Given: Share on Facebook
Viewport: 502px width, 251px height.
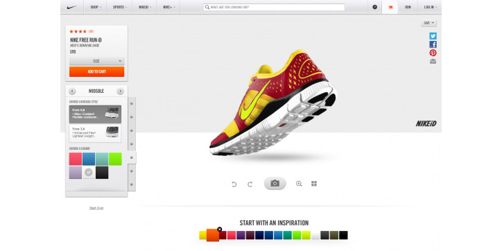Looking at the screenshot, I should 433,44.
